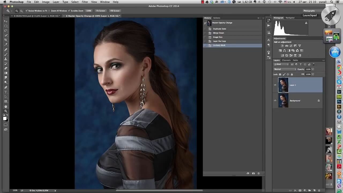Select the Brush tool
This screenshot has height=193, width=343.
6,54
